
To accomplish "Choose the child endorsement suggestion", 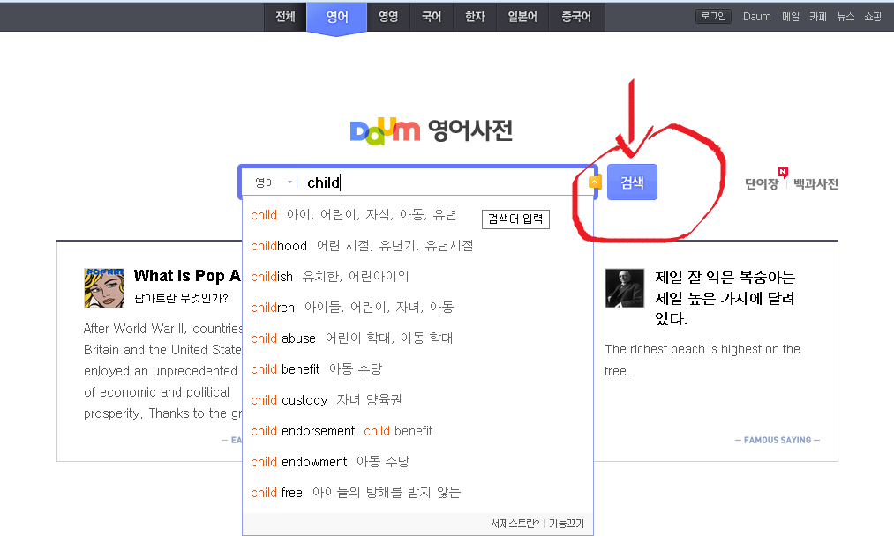I will coord(418,430).
